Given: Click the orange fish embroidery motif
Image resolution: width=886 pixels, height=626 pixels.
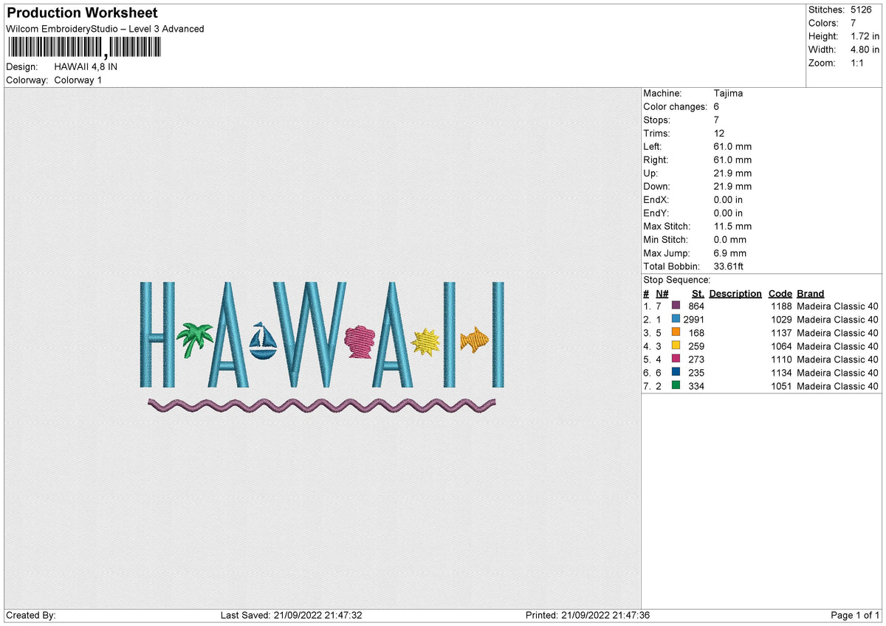Looking at the screenshot, I should (x=474, y=340).
